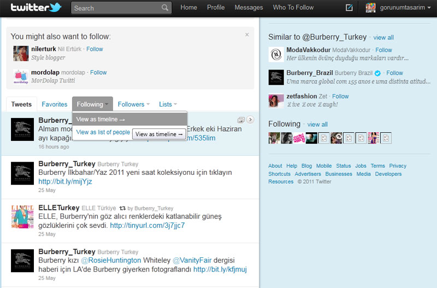Viewport: 437px width, 288px height.
Task: Open nilerturk avatar picture
Action: tap(21, 54)
